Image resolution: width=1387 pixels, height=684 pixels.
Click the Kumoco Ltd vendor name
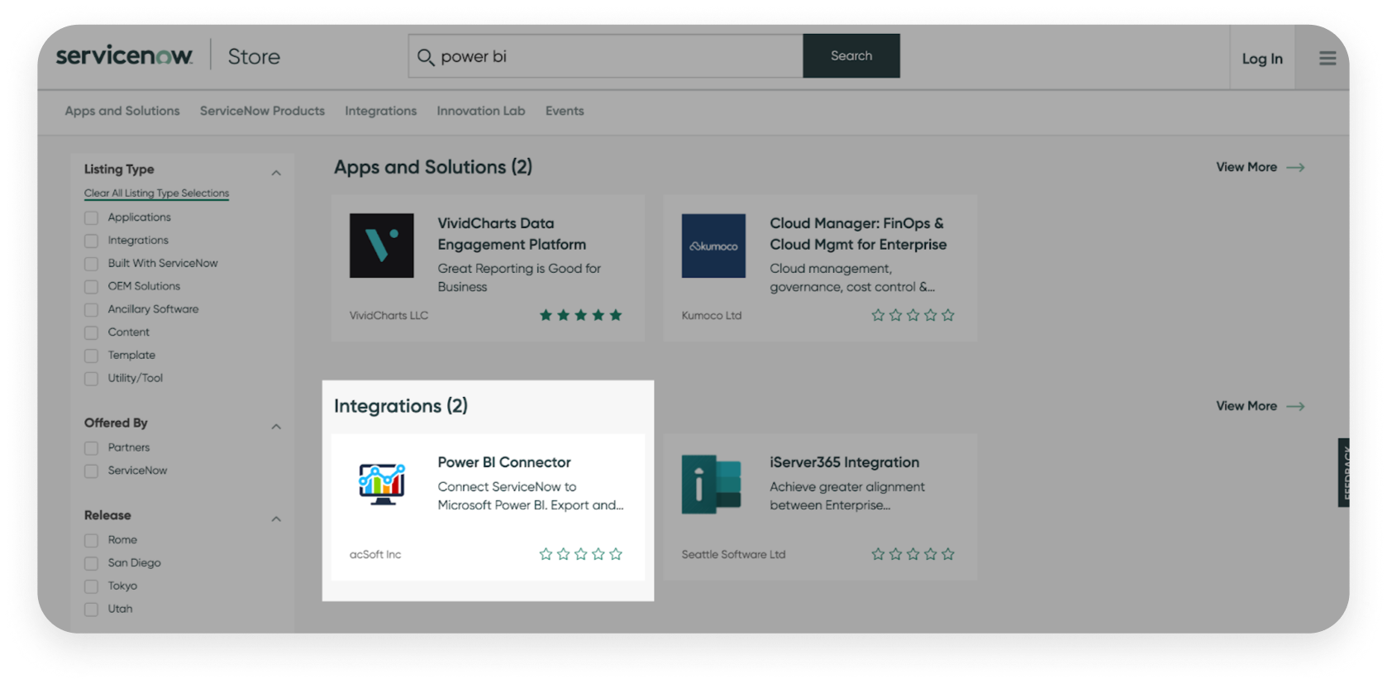point(712,316)
